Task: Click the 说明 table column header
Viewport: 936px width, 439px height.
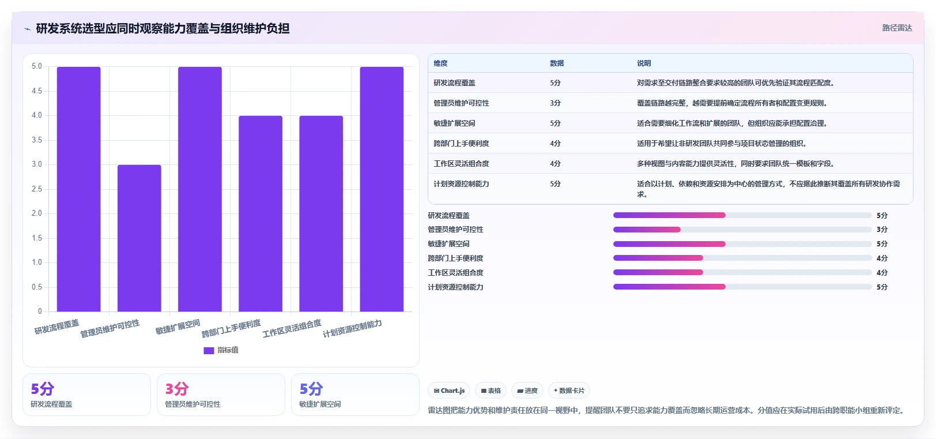Action: point(644,63)
